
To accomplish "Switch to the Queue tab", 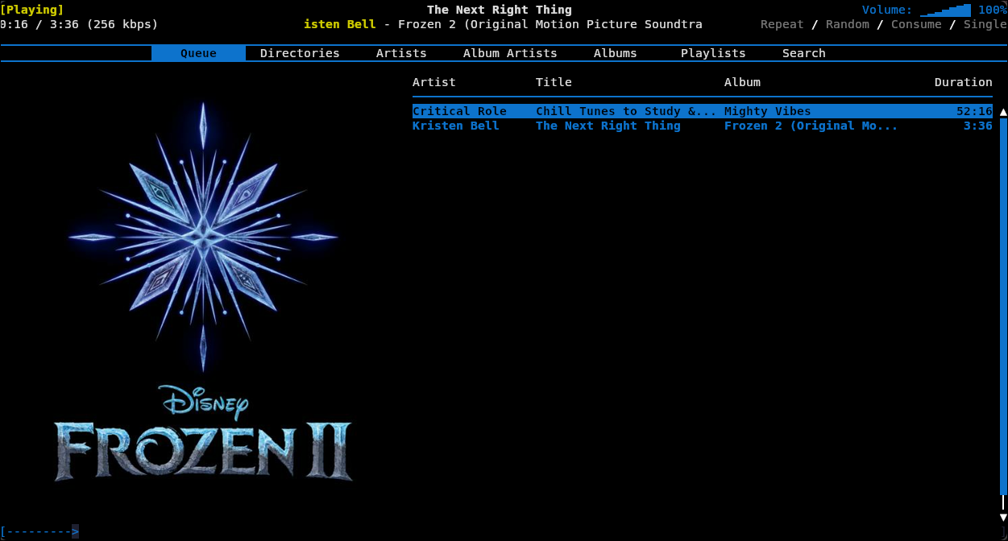I will click(x=198, y=53).
